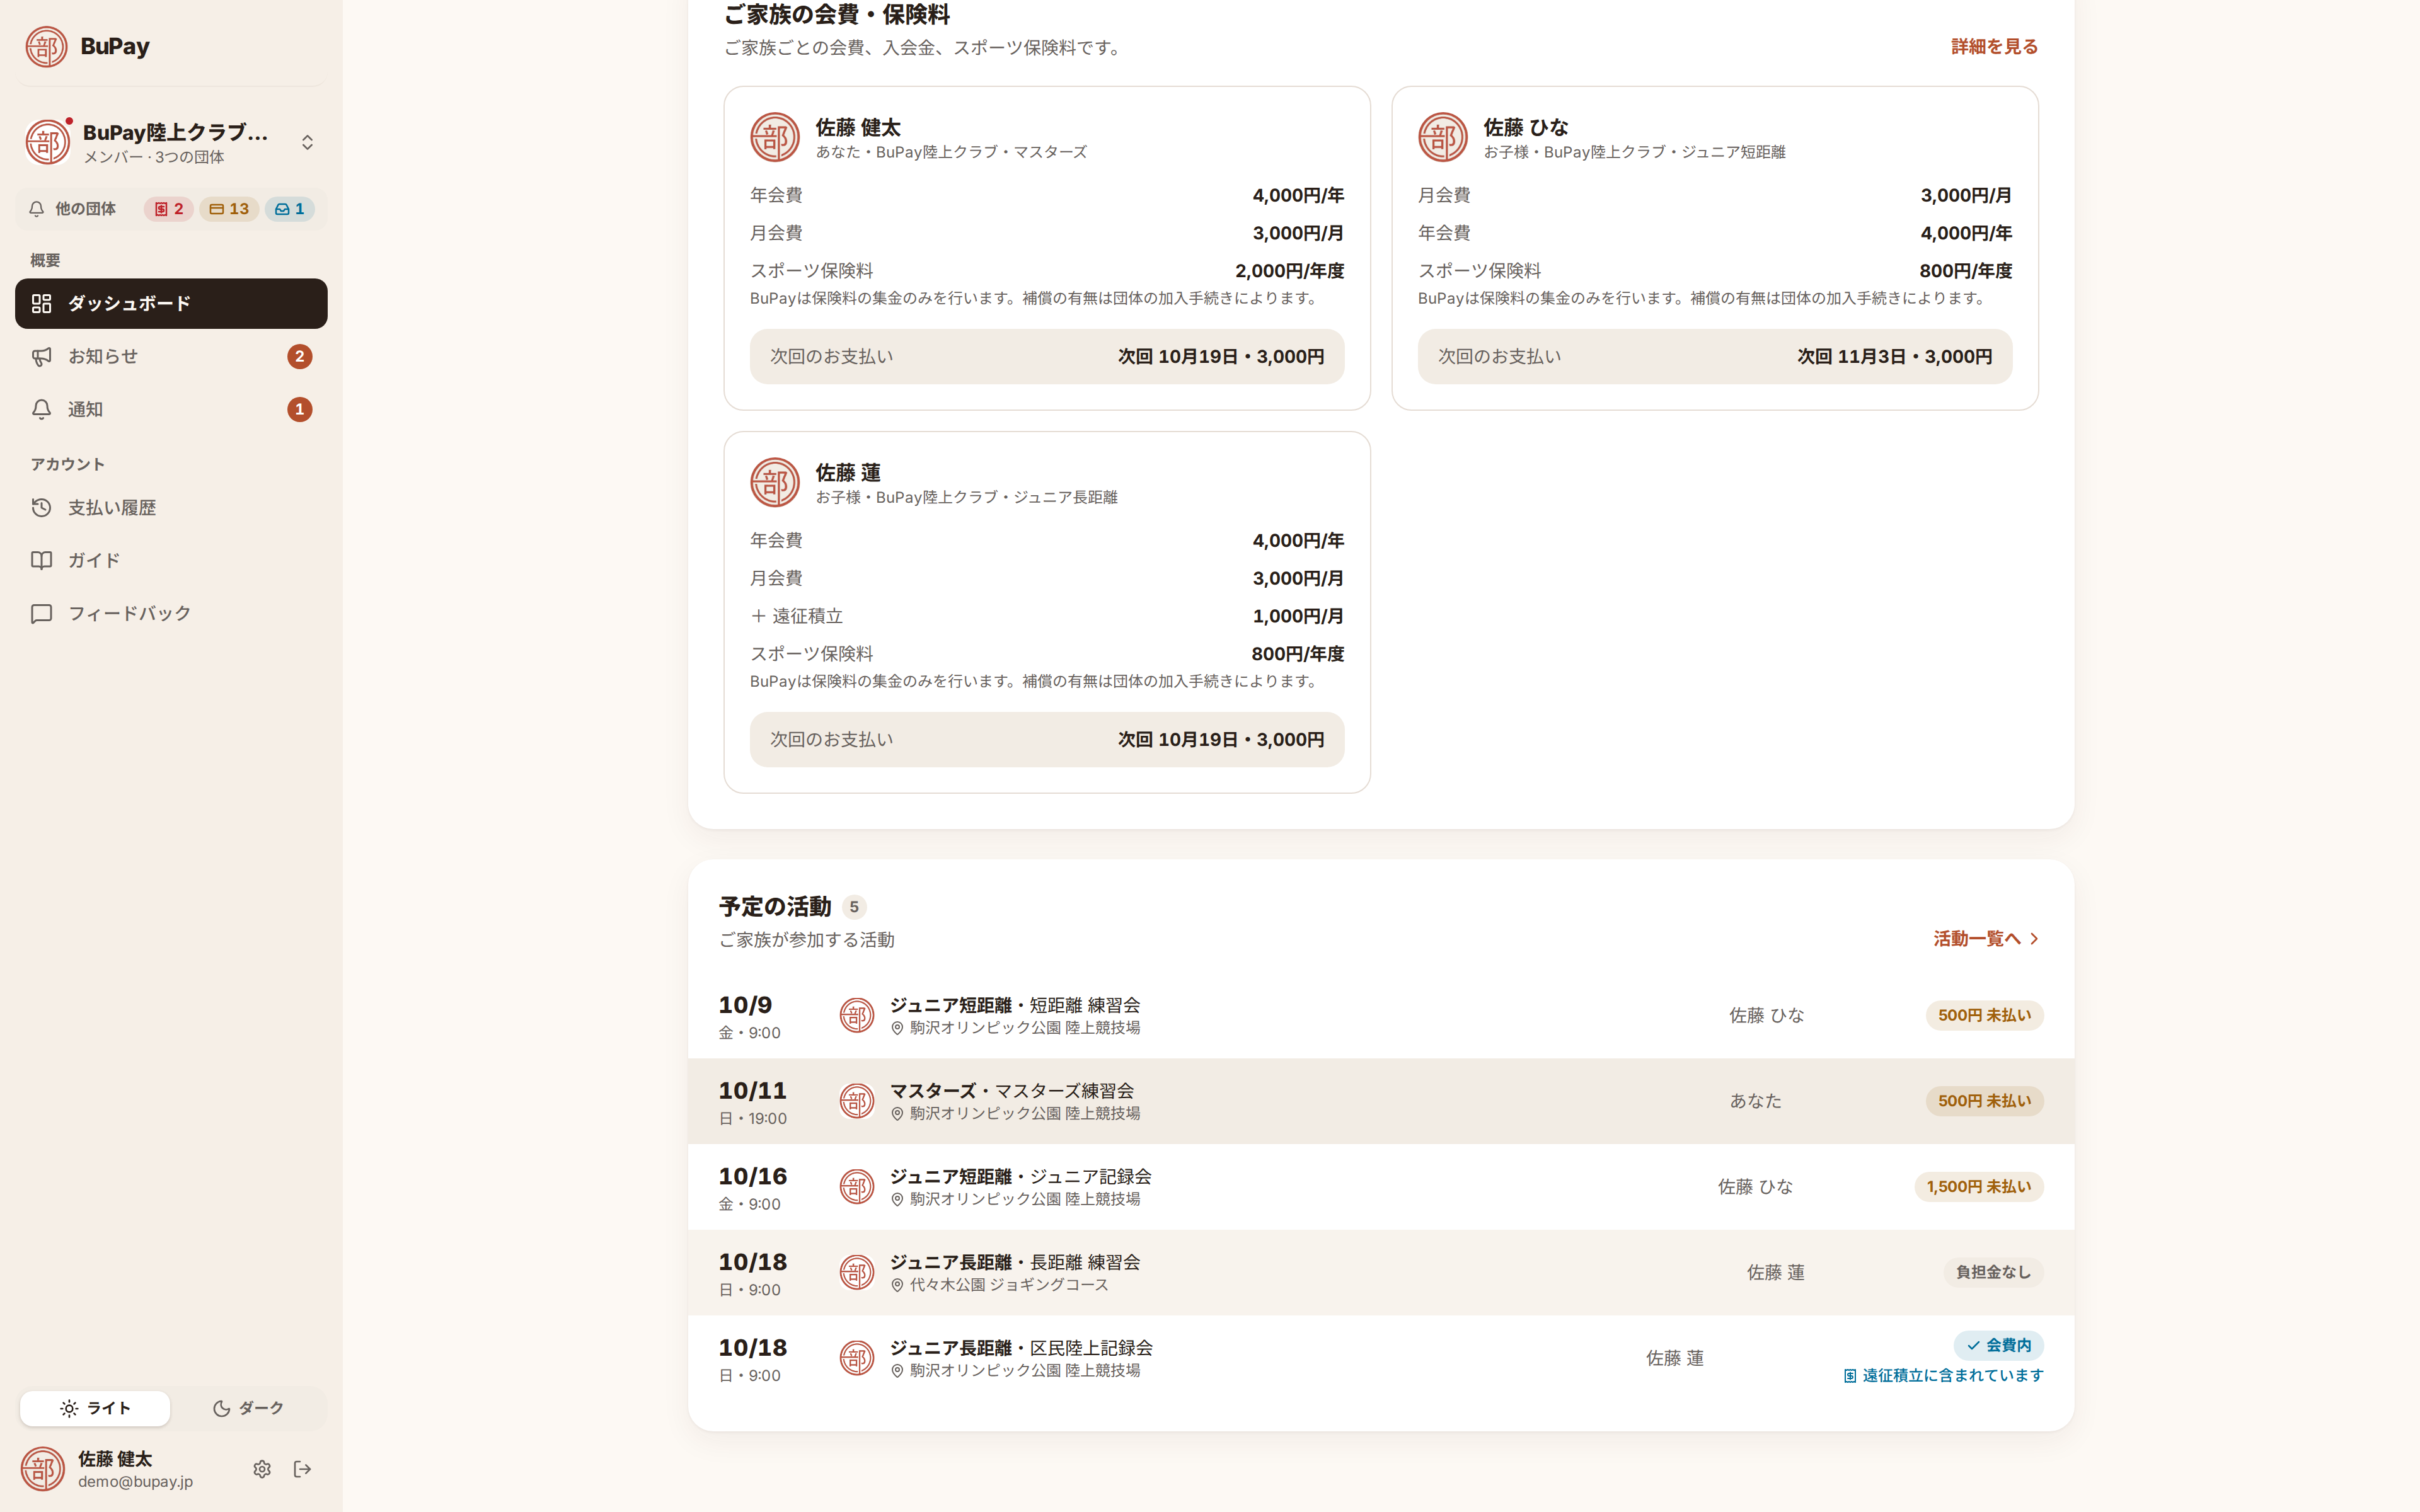Click 500円 未払い badge for 10/9 activity
This screenshot has width=2420, height=1512.
(x=1984, y=1015)
